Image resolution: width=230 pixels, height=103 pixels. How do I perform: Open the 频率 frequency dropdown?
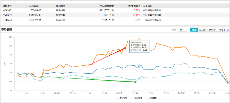[183, 30]
